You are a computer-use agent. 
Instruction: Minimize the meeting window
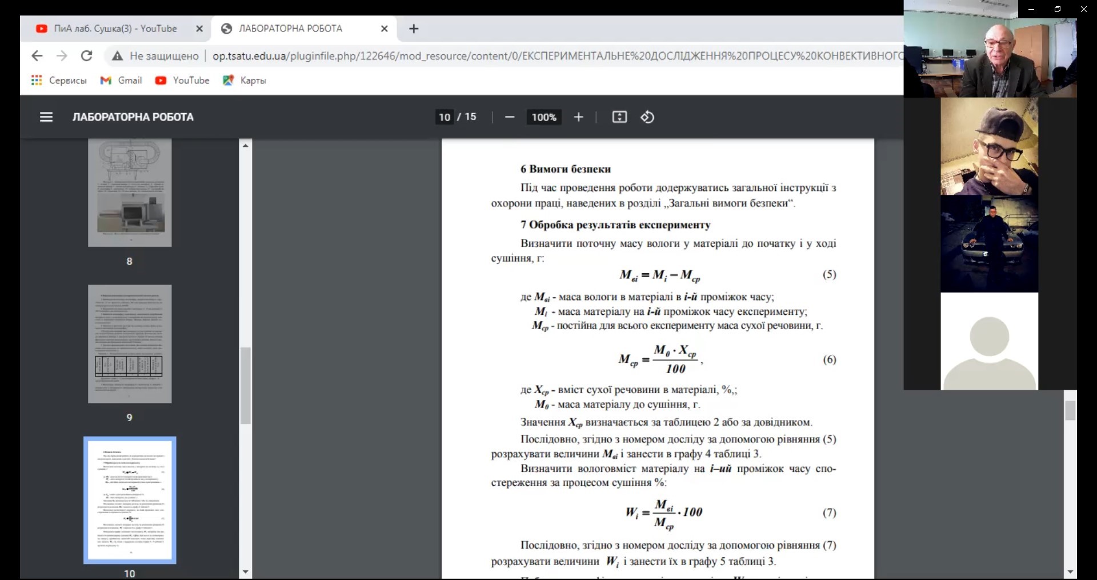(1031, 9)
